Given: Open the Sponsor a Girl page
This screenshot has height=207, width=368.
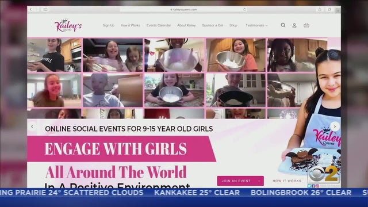Looking at the screenshot, I should tap(213, 25).
